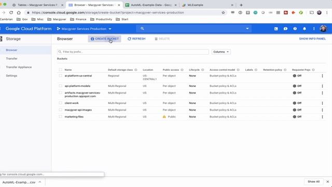The image size is (332, 187).
Task: Click Show All downloads button
Action: (x=313, y=182)
